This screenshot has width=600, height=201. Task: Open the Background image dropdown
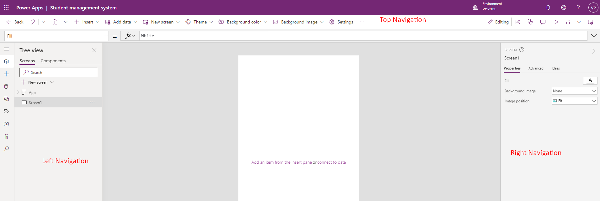pos(298,22)
